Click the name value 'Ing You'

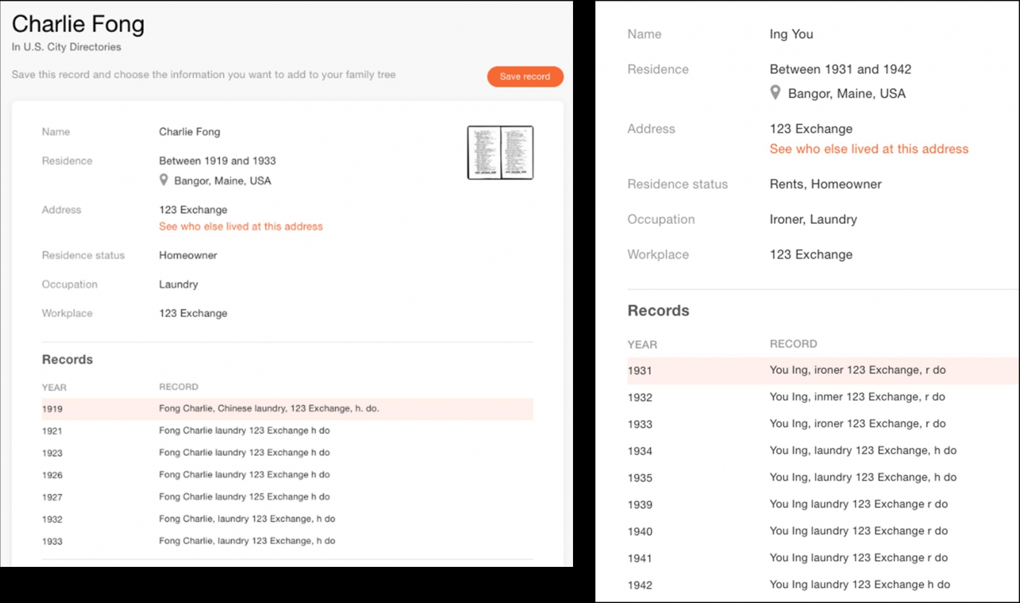(791, 34)
